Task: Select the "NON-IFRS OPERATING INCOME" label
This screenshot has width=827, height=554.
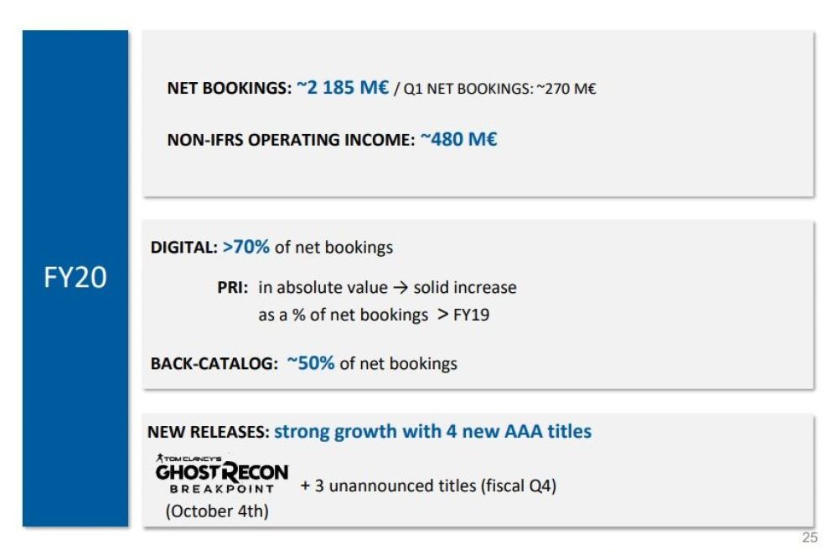Action: [x=291, y=141]
